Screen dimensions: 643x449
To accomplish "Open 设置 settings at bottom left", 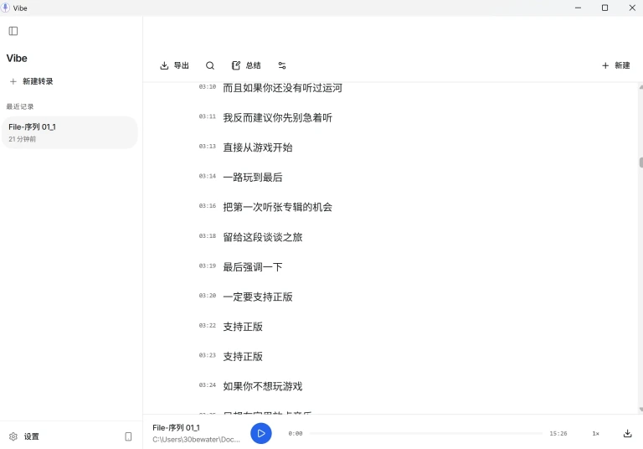I will tap(24, 436).
